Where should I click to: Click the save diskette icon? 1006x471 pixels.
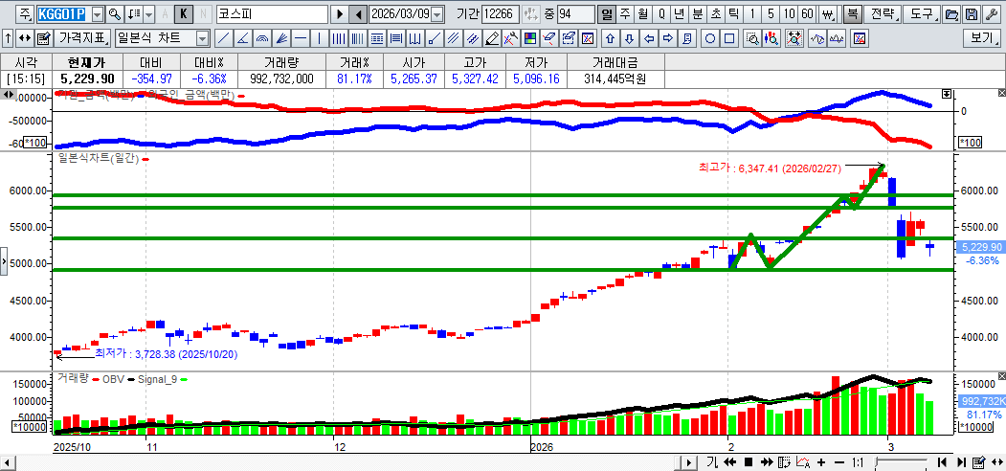coord(971,14)
